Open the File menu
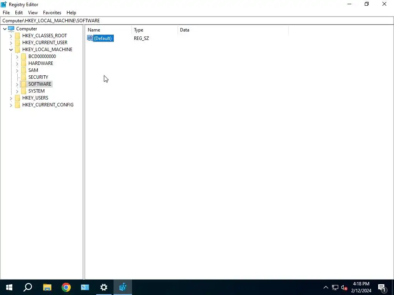Viewport: 394px width, 295px height. pyautogui.click(x=6, y=13)
